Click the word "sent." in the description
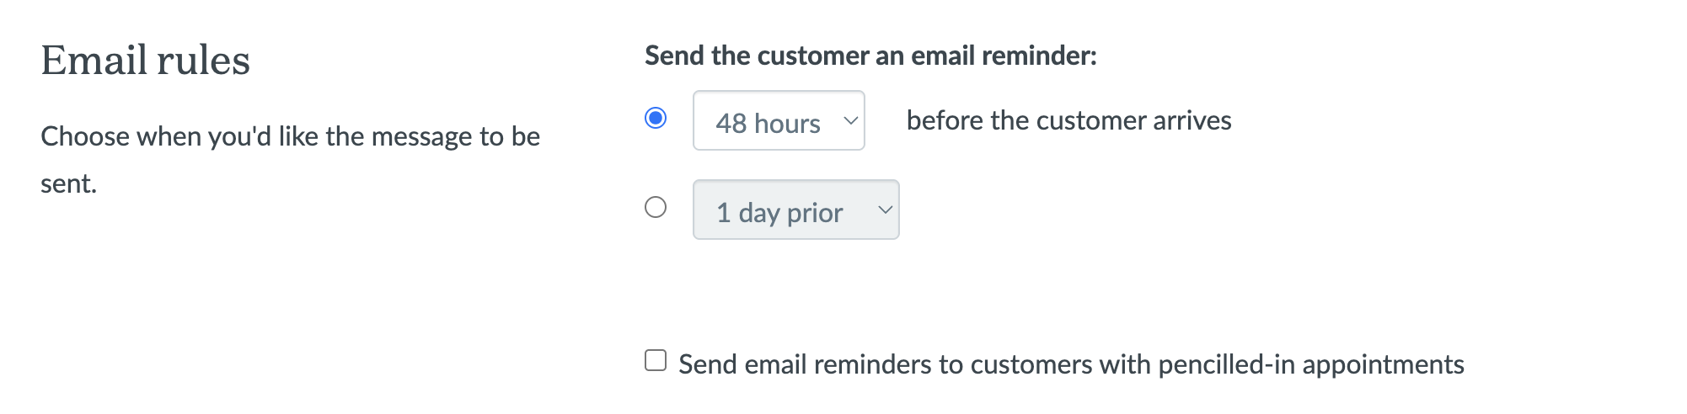This screenshot has height=414, width=1687. [x=69, y=183]
